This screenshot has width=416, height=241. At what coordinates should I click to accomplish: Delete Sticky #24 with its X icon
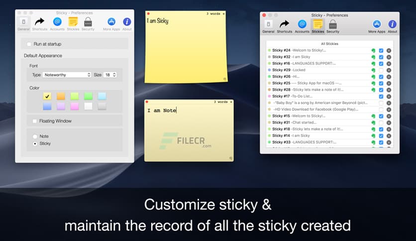389,50
